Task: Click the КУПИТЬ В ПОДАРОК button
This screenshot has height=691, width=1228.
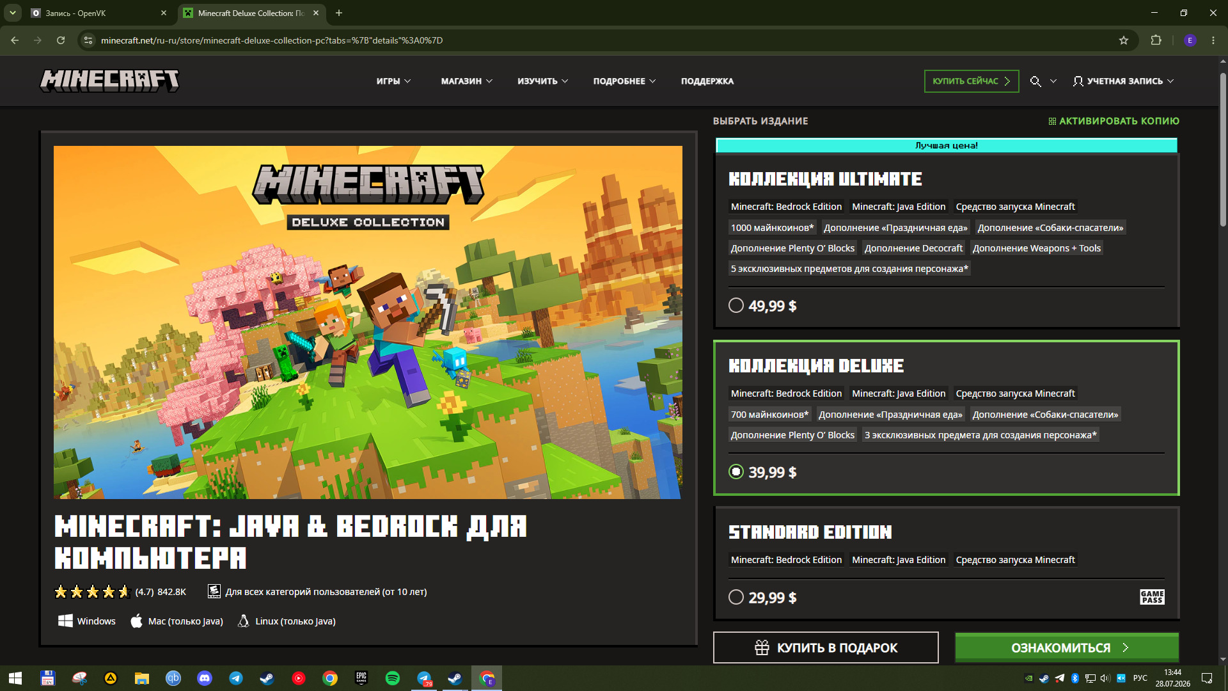Action: (x=826, y=647)
